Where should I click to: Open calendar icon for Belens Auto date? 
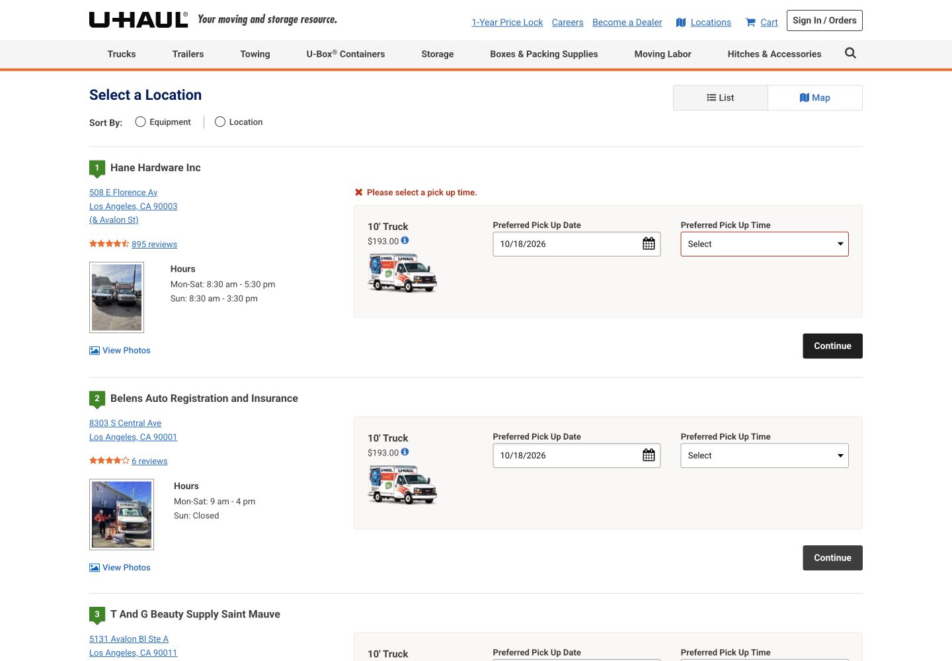pos(649,455)
